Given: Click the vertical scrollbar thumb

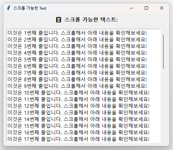Looking at the screenshot, I should click(x=163, y=51).
